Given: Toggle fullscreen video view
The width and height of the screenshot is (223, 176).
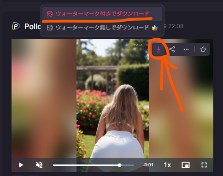Looking at the screenshot, I should coord(204,165).
